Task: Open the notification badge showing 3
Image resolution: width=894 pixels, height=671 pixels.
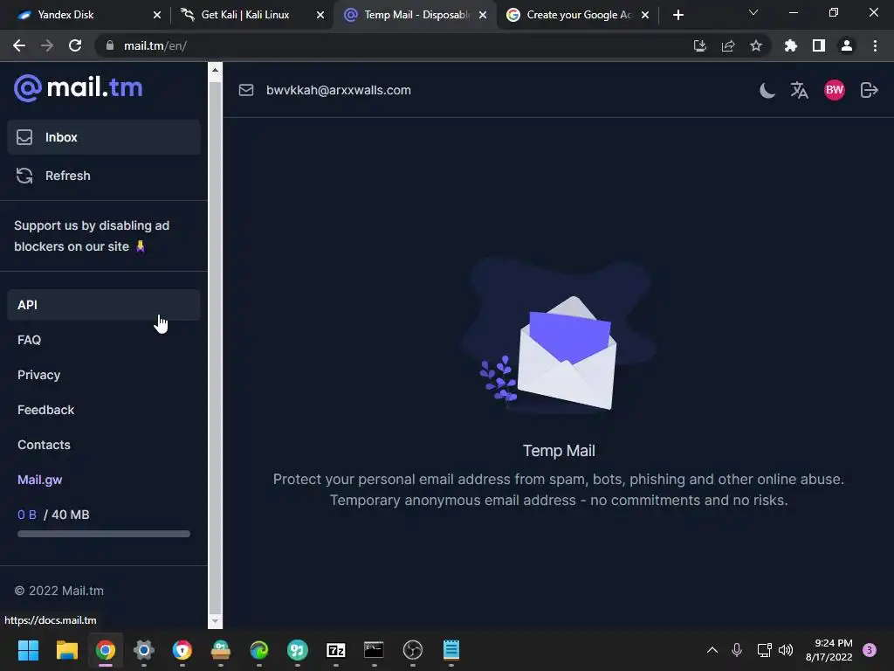Action: point(870,650)
